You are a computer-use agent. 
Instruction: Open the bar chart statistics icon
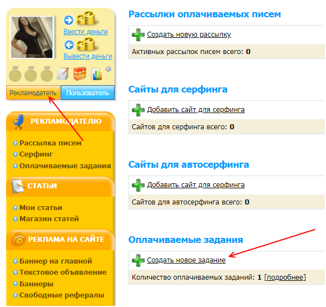[96, 74]
